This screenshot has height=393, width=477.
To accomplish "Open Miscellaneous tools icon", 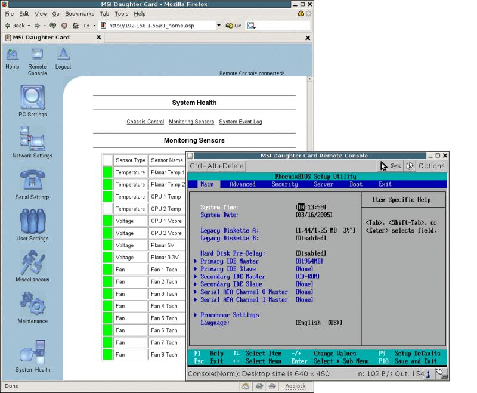I will click(33, 262).
